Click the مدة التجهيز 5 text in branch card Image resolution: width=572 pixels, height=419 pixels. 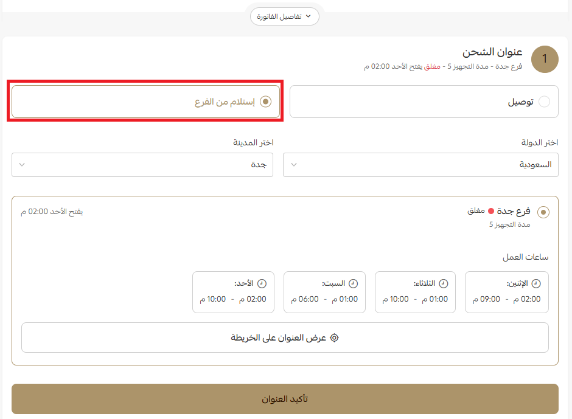[509, 224]
